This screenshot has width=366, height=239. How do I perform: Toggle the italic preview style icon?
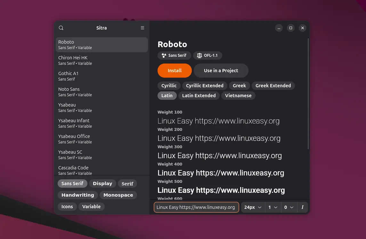click(302, 207)
